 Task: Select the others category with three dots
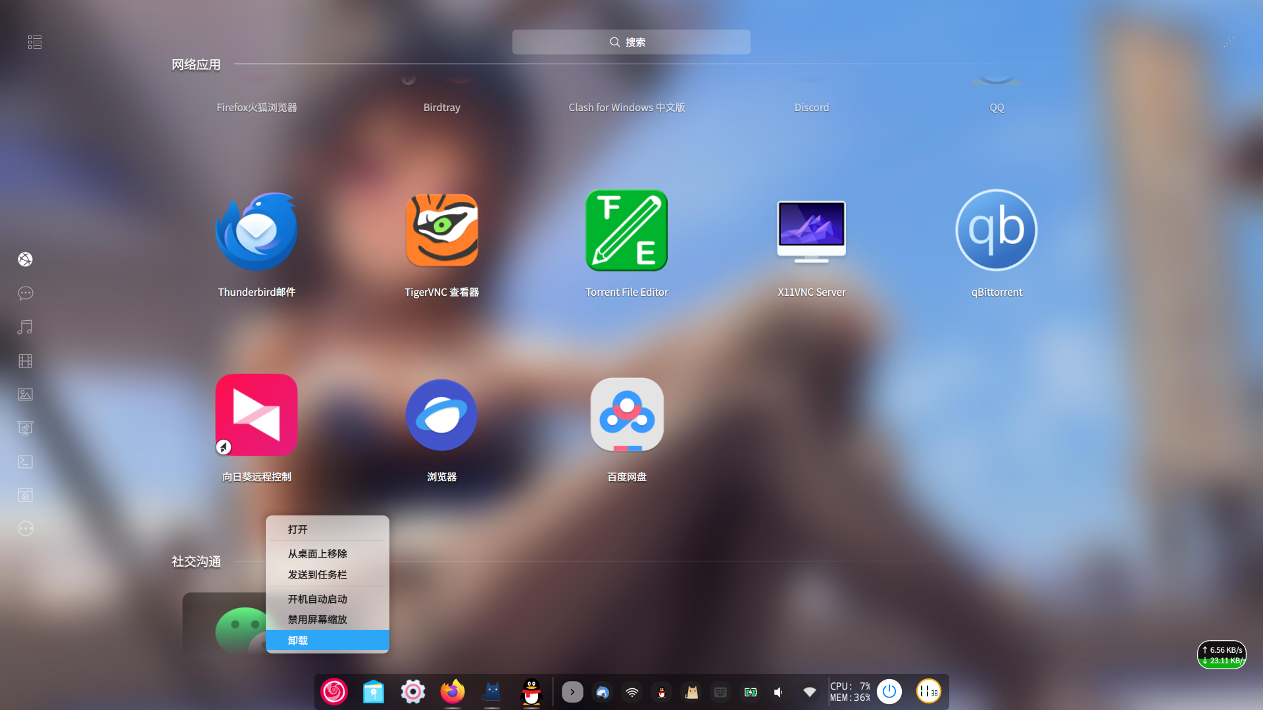coord(26,529)
